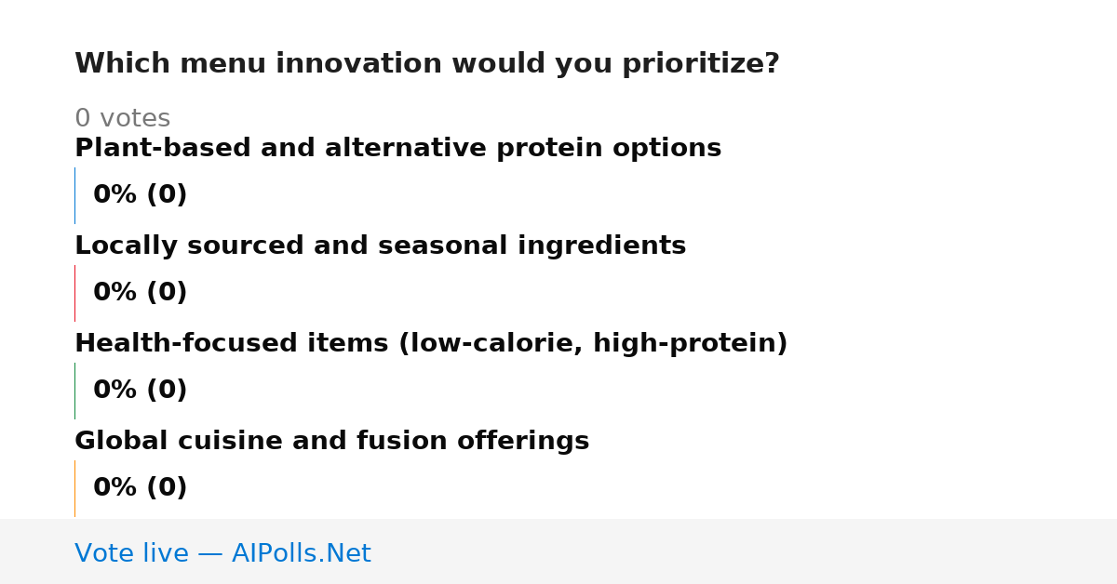Click the 0 votes total counter
The width and height of the screenshot is (1117, 584).
(x=122, y=119)
